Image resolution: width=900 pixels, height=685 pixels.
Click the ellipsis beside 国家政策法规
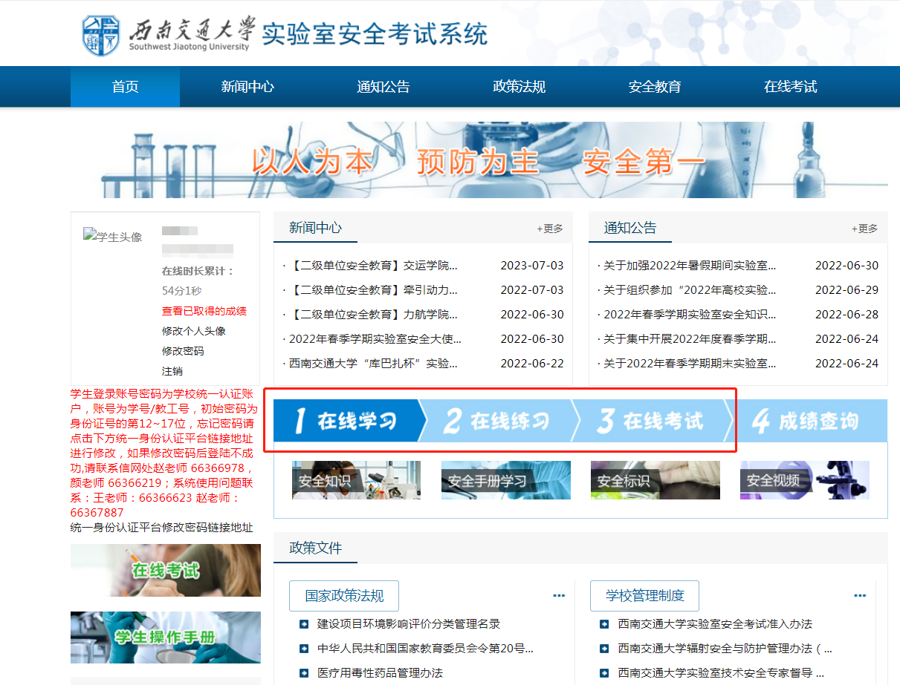pyautogui.click(x=559, y=595)
